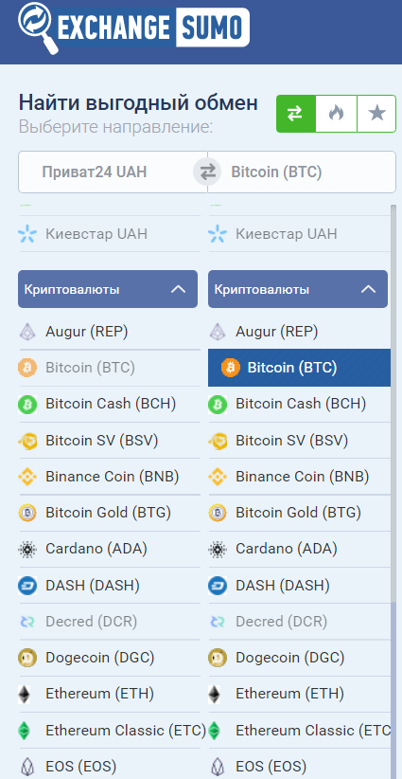Select highlighted Bitcoin (BTC) in right column
The height and width of the screenshot is (779, 402).
pos(300,368)
